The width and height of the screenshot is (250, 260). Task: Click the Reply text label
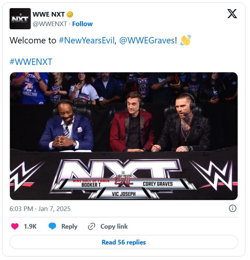click(x=69, y=226)
